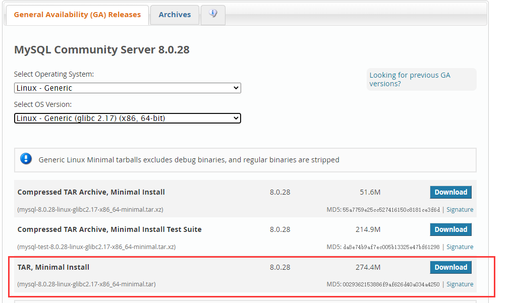Image resolution: width=514 pixels, height=303 pixels.
Task: Switch to the Archives tab
Action: (174, 15)
